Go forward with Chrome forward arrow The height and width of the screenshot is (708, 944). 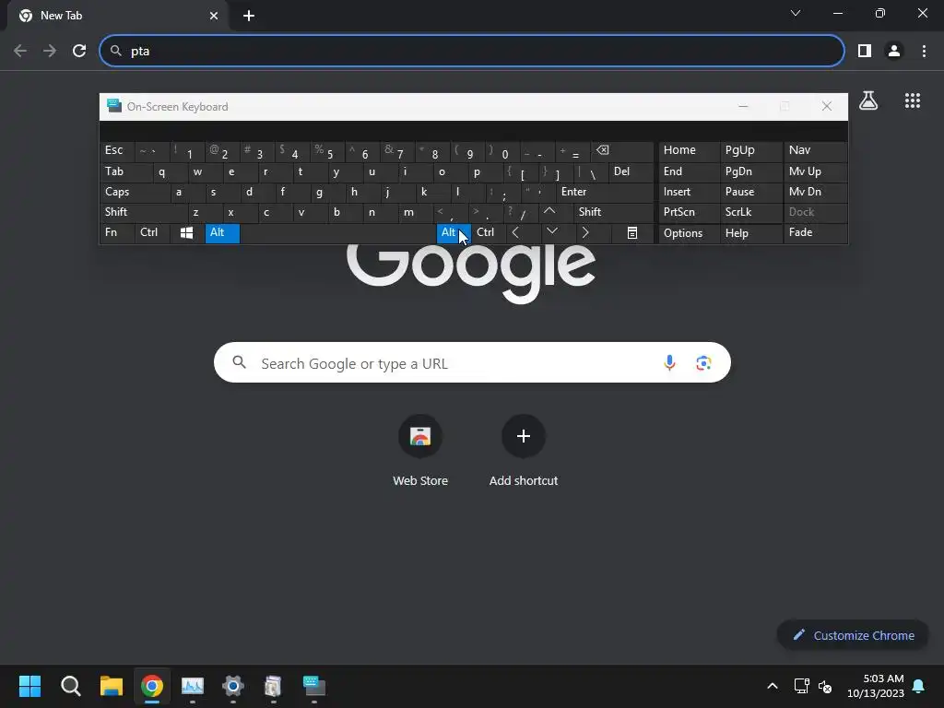coord(50,52)
